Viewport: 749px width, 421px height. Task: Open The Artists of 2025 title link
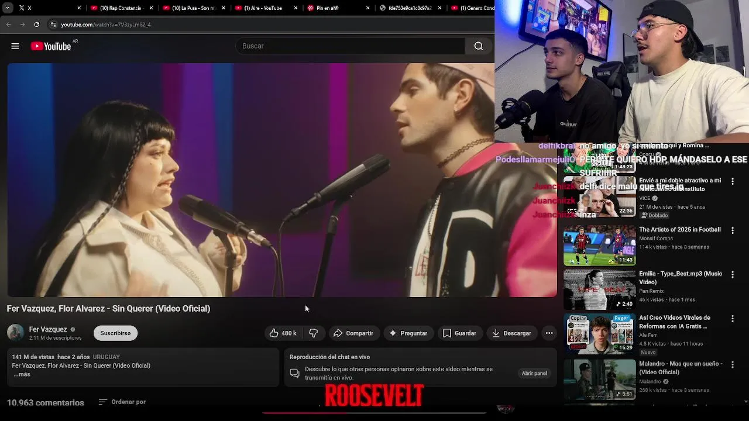click(x=680, y=230)
